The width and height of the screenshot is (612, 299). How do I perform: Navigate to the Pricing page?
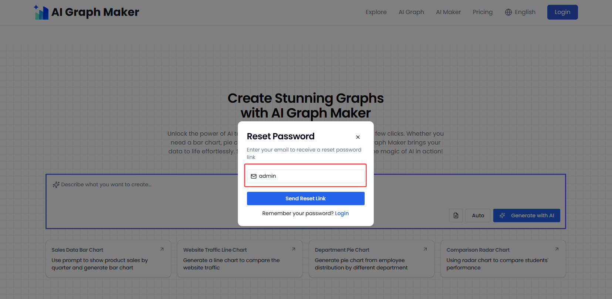pyautogui.click(x=483, y=12)
